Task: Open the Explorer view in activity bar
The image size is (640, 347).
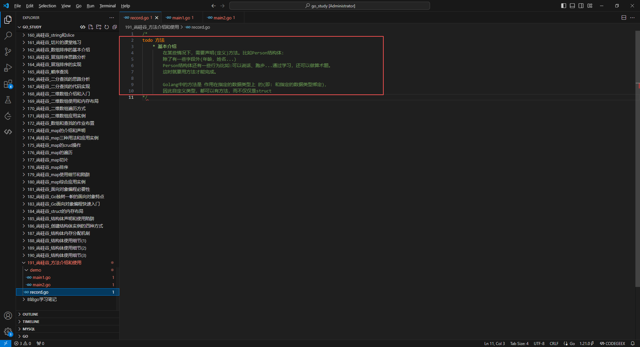Action: (x=8, y=20)
